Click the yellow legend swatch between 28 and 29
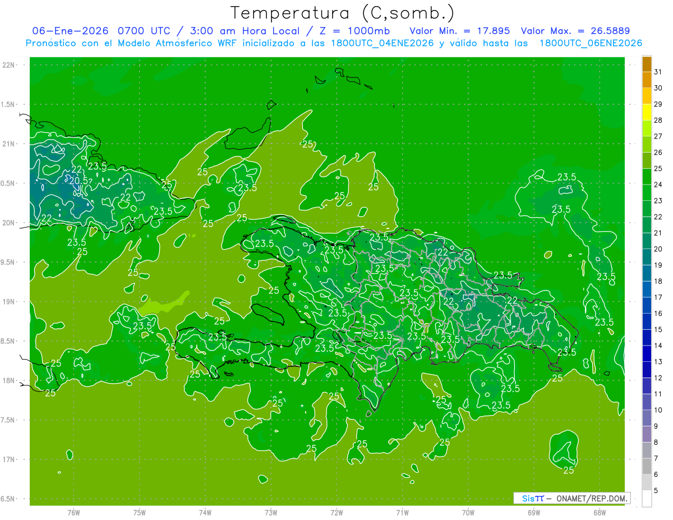 647,112
